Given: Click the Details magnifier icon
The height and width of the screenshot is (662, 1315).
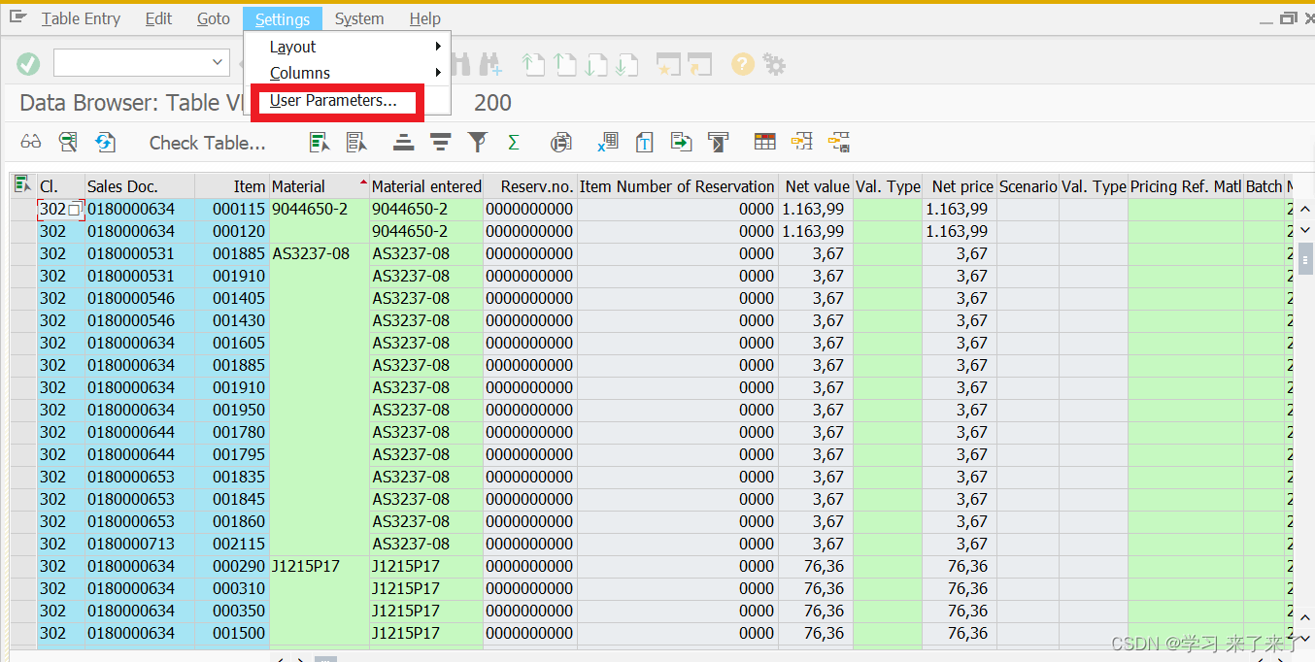Looking at the screenshot, I should [x=68, y=143].
